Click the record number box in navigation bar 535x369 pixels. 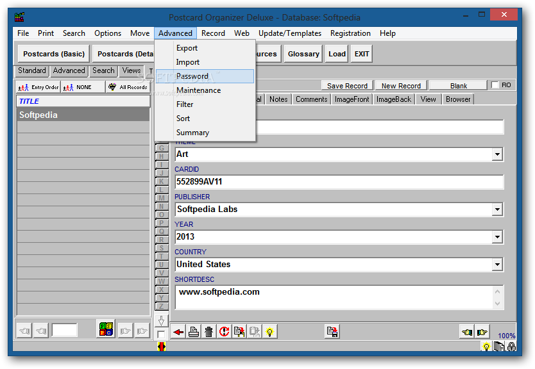tap(65, 330)
